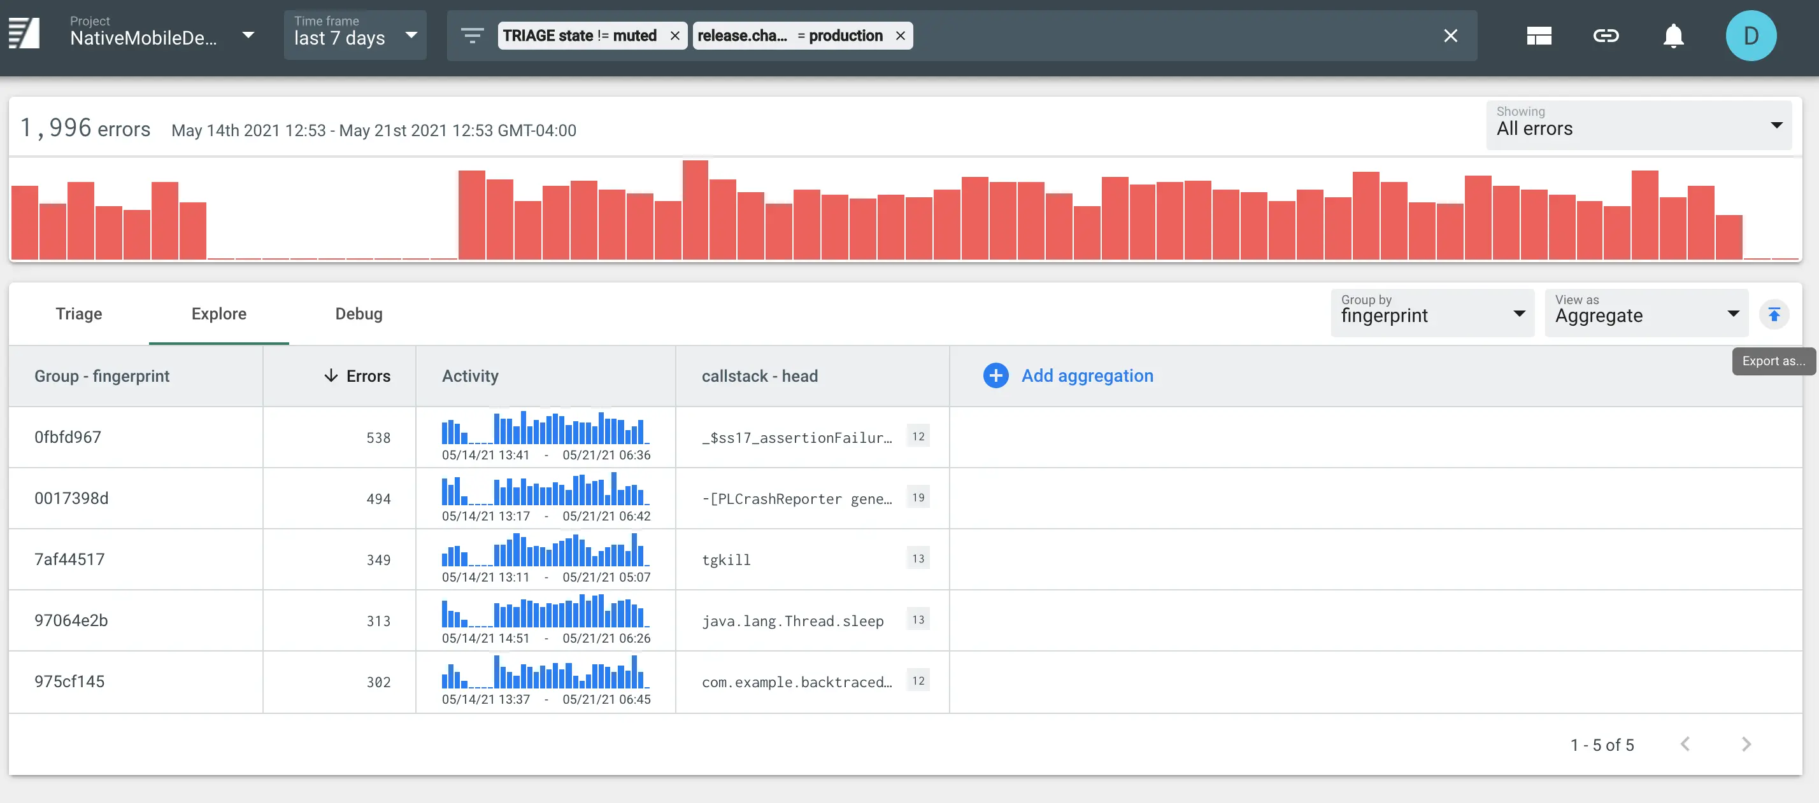The width and height of the screenshot is (1819, 803).
Task: Open the user profile avatar D
Action: [x=1751, y=35]
